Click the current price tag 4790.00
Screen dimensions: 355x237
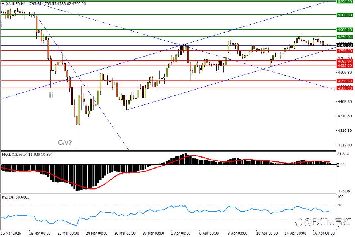pyautogui.click(x=345, y=46)
